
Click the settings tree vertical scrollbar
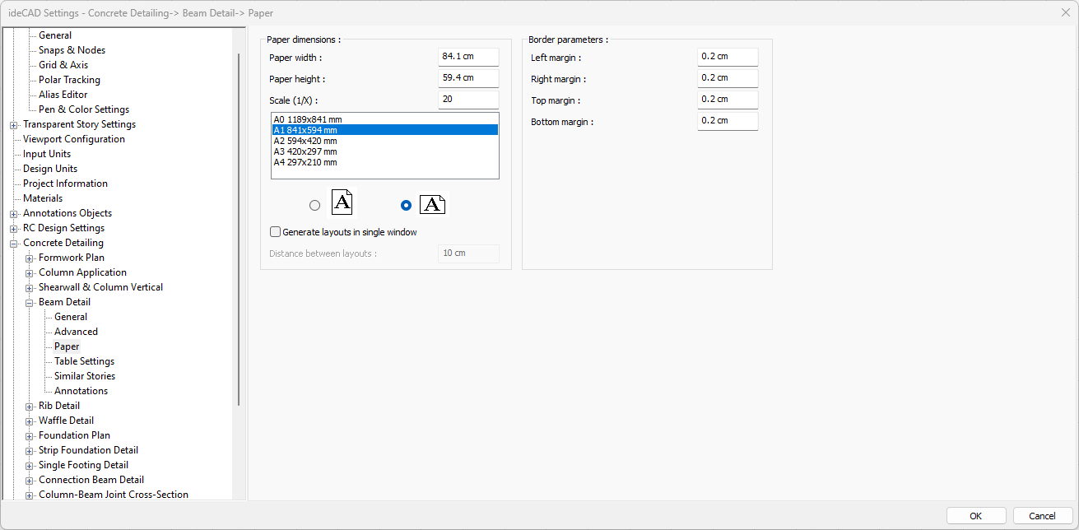(239, 230)
